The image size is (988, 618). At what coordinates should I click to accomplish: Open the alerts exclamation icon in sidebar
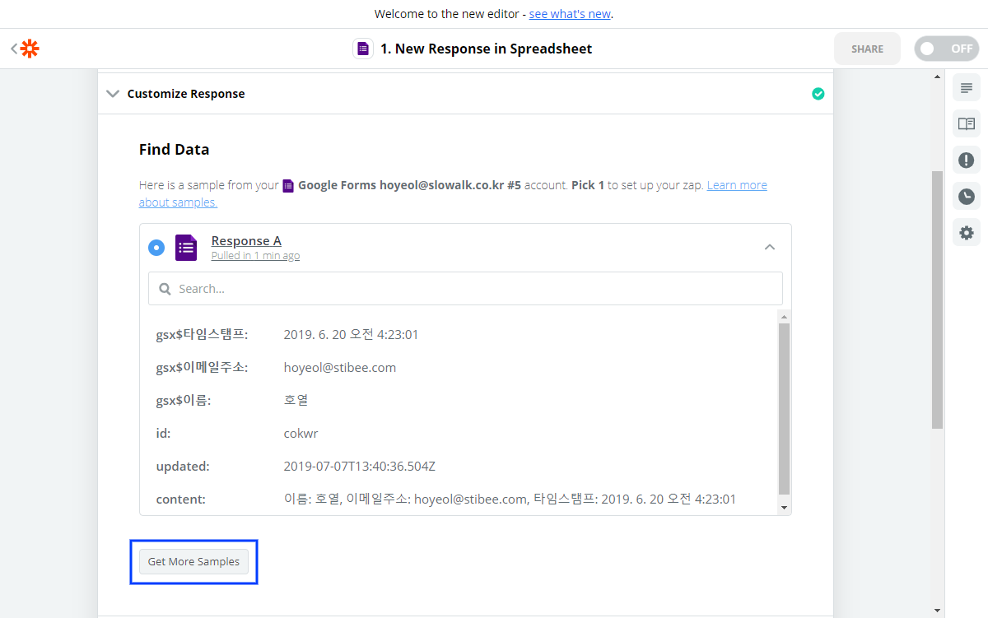967,160
